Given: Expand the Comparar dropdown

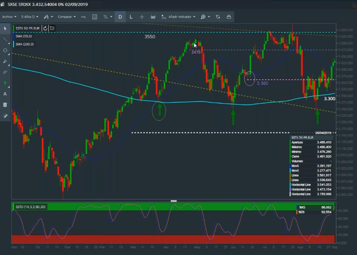Looking at the screenshot, I should tap(67, 17).
